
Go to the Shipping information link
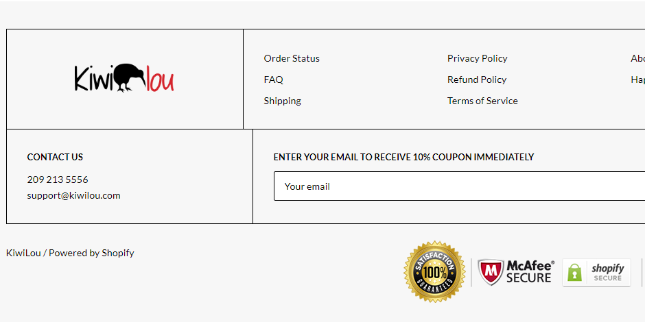(282, 101)
